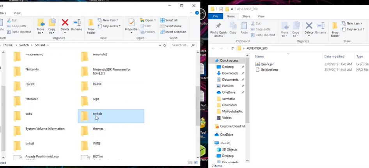Viewport: 369px width, 168px height.
Task: Click Invert selection in the SdCard window
Action: click(x=173, y=32)
